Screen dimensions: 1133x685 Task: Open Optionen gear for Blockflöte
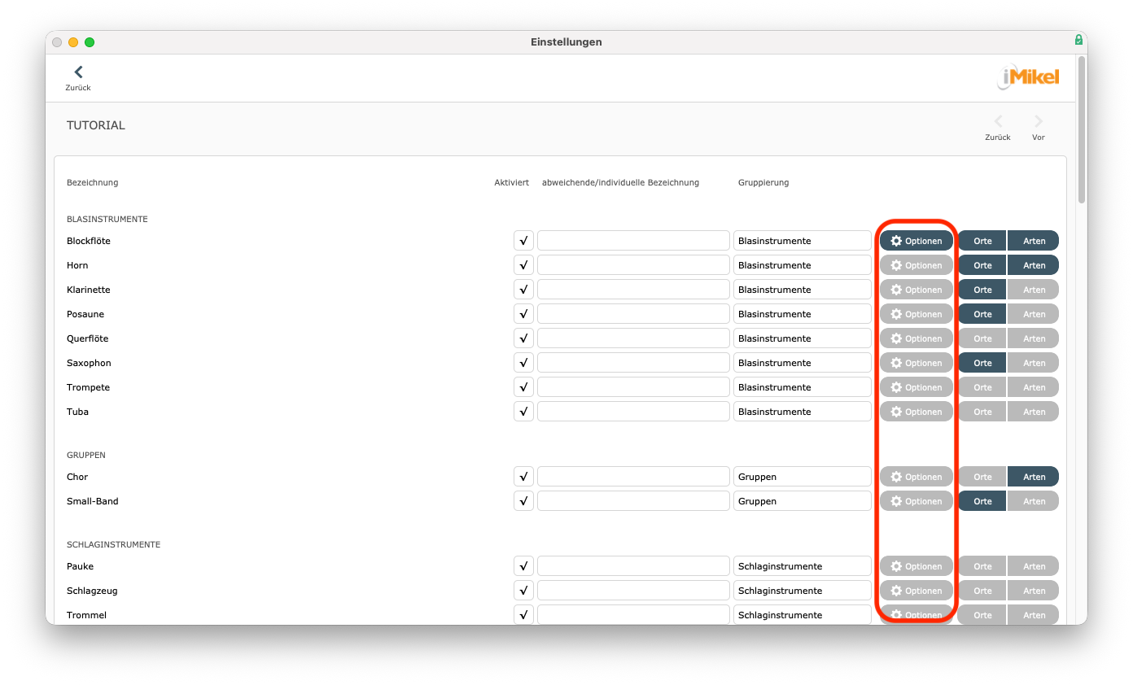pyautogui.click(x=916, y=241)
